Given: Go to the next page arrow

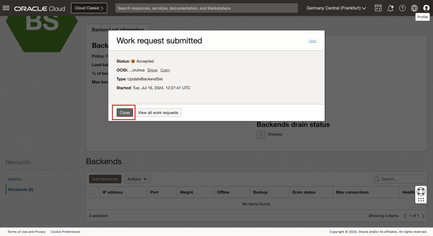Looking at the screenshot, I should [x=423, y=215].
